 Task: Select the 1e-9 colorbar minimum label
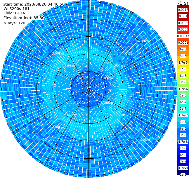(x=183, y=174)
